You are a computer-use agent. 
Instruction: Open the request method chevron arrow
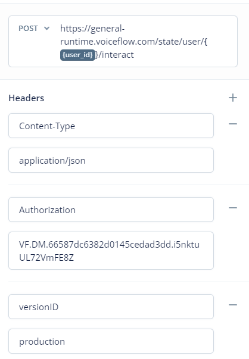[x=46, y=29]
